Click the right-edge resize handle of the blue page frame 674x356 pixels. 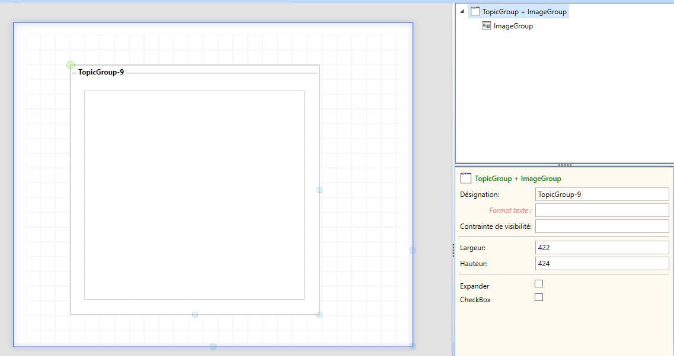pyautogui.click(x=413, y=250)
